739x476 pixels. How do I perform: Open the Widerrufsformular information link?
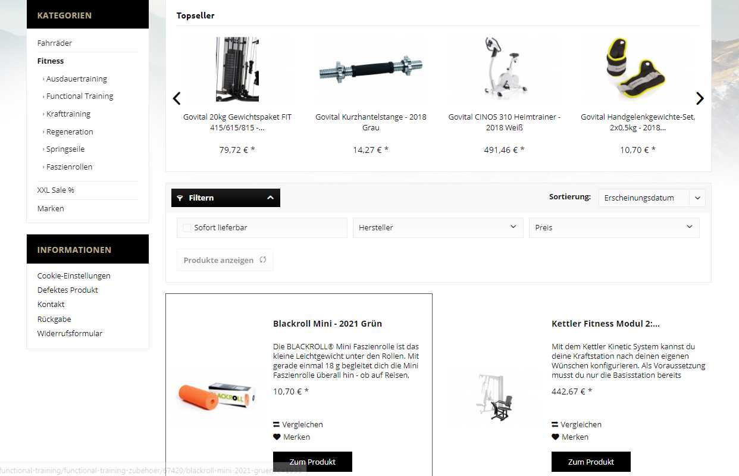(x=70, y=333)
